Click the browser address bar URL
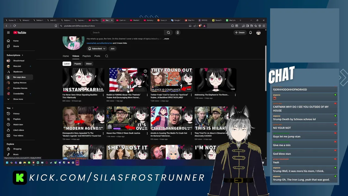This screenshot has height=196, width=348. pos(79,26)
